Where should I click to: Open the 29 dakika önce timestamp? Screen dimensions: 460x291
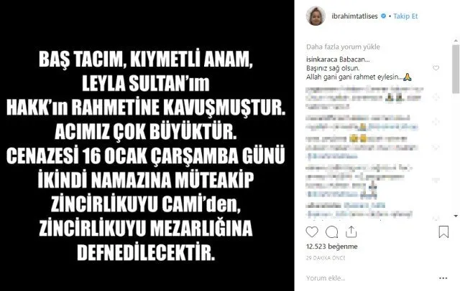326,258
